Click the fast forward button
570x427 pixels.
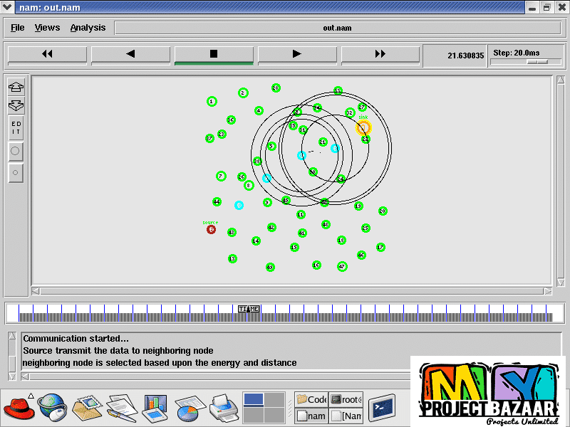click(380, 54)
